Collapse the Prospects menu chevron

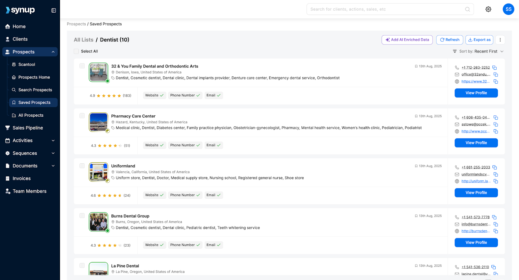click(53, 52)
